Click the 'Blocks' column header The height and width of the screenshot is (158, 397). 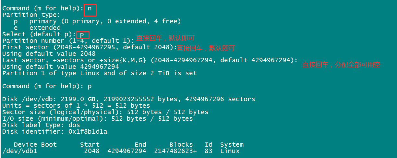(x=181, y=145)
